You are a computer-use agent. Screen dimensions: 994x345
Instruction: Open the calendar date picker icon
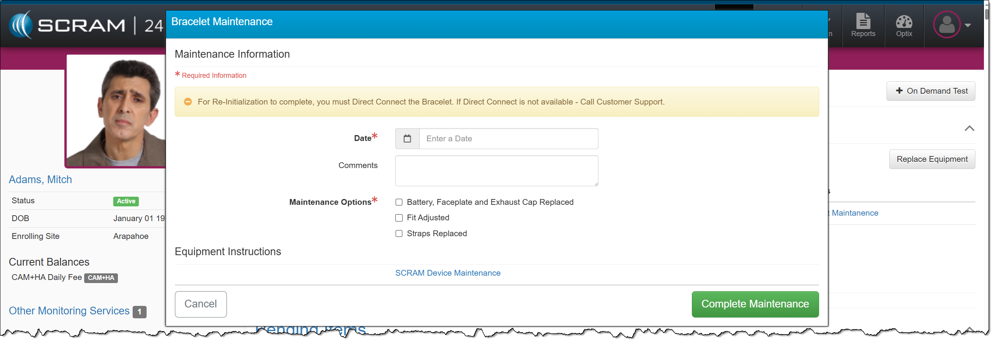407,139
